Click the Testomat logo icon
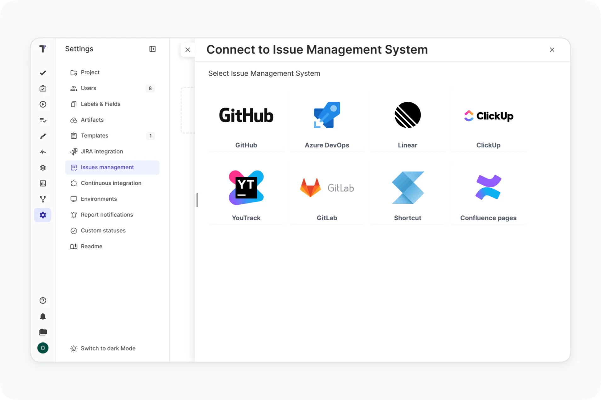The width and height of the screenshot is (601, 400). coord(43,49)
